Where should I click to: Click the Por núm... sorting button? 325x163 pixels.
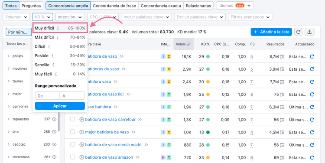(x=18, y=32)
